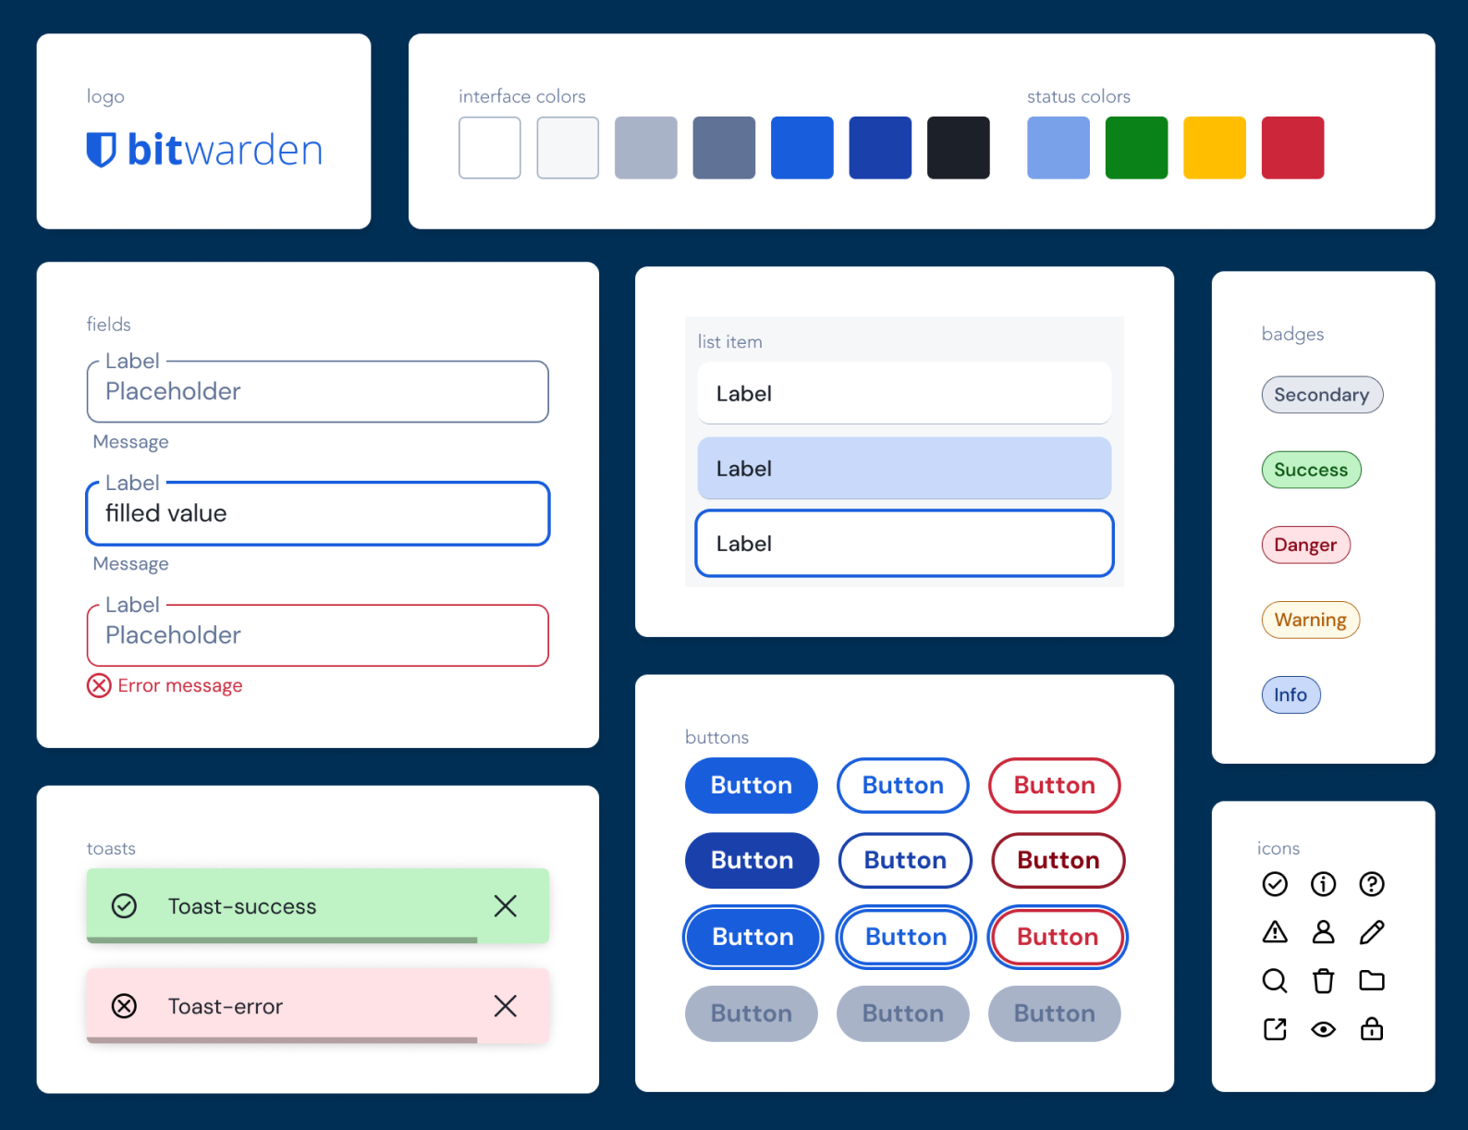Click the folder icon
The image size is (1468, 1130).
coord(1372,980)
